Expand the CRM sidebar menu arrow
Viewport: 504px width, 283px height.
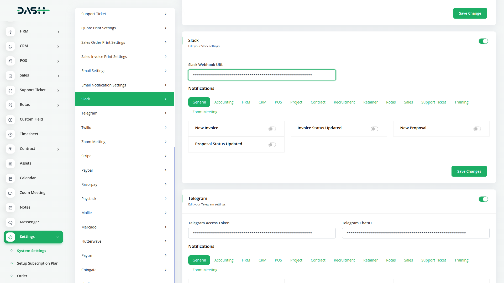tap(58, 47)
